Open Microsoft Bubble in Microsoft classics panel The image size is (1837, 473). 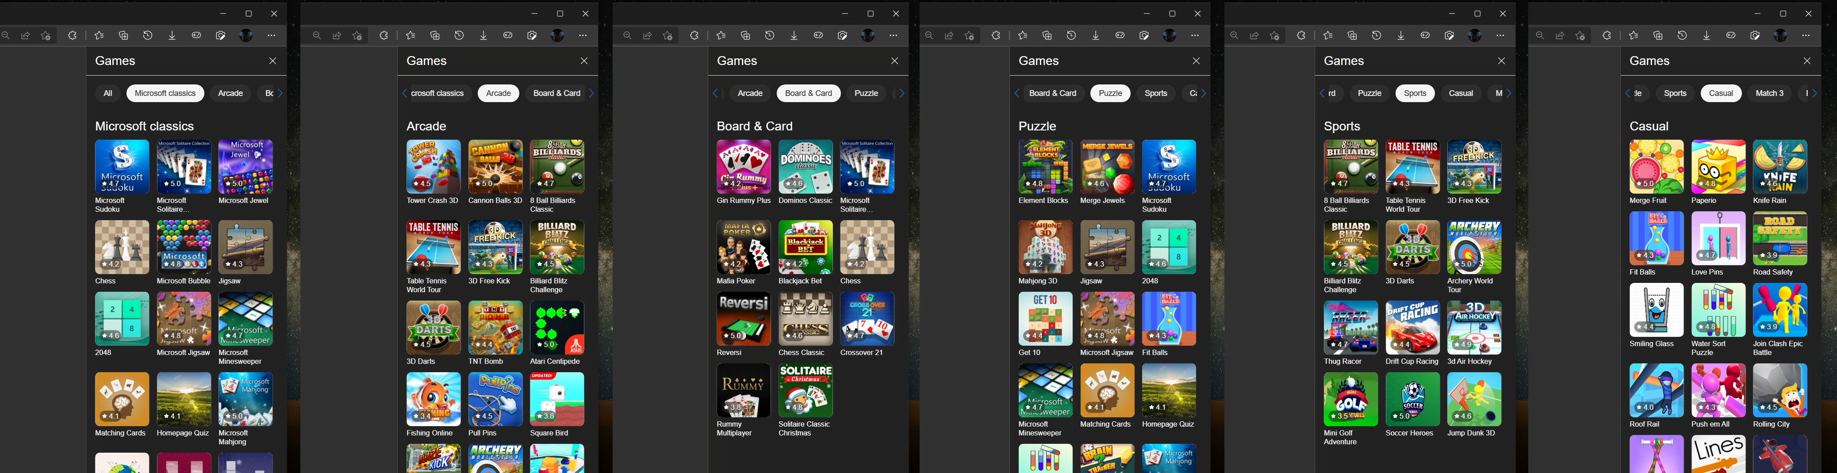tap(184, 252)
